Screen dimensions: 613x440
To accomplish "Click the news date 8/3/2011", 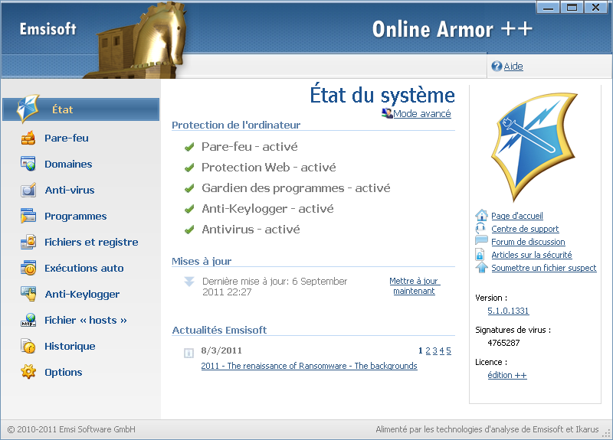I will (221, 350).
